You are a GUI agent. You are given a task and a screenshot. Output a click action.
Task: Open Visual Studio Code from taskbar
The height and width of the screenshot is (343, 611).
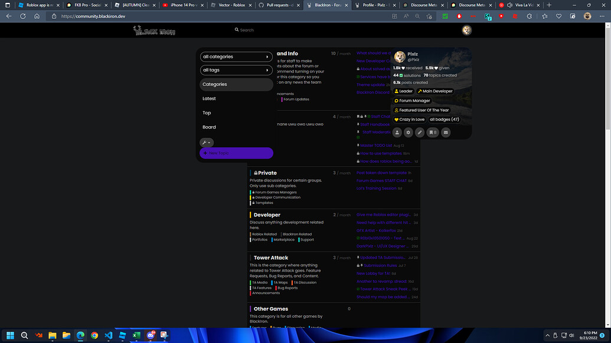(108, 335)
